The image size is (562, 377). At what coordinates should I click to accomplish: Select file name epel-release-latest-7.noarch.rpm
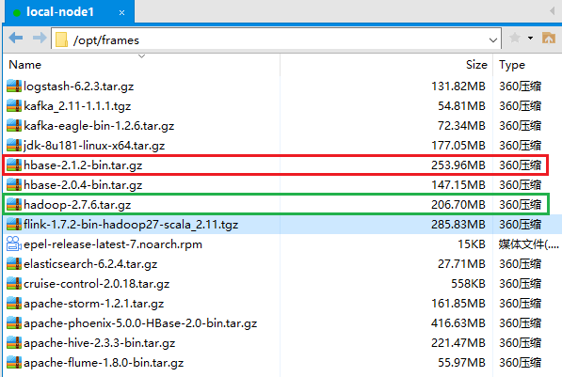[x=113, y=244]
